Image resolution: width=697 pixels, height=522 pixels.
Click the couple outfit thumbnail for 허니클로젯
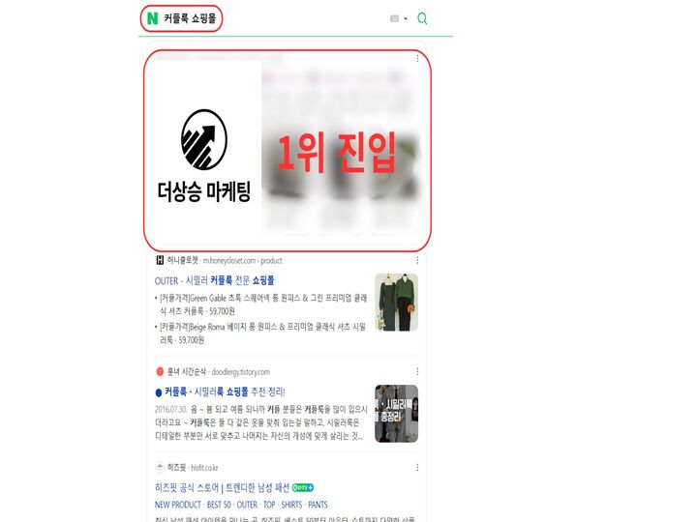(x=397, y=303)
